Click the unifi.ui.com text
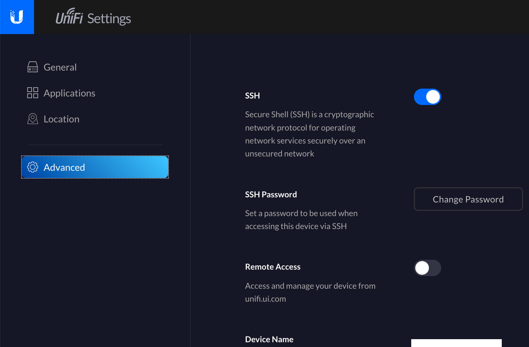The height and width of the screenshot is (347, 529). pyautogui.click(x=266, y=299)
